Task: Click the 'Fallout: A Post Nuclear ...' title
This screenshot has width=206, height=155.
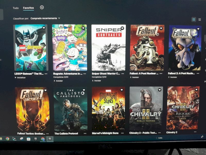Action: (x=144, y=74)
